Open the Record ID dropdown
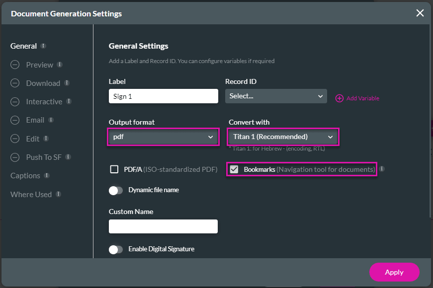The image size is (433, 288). [276, 96]
